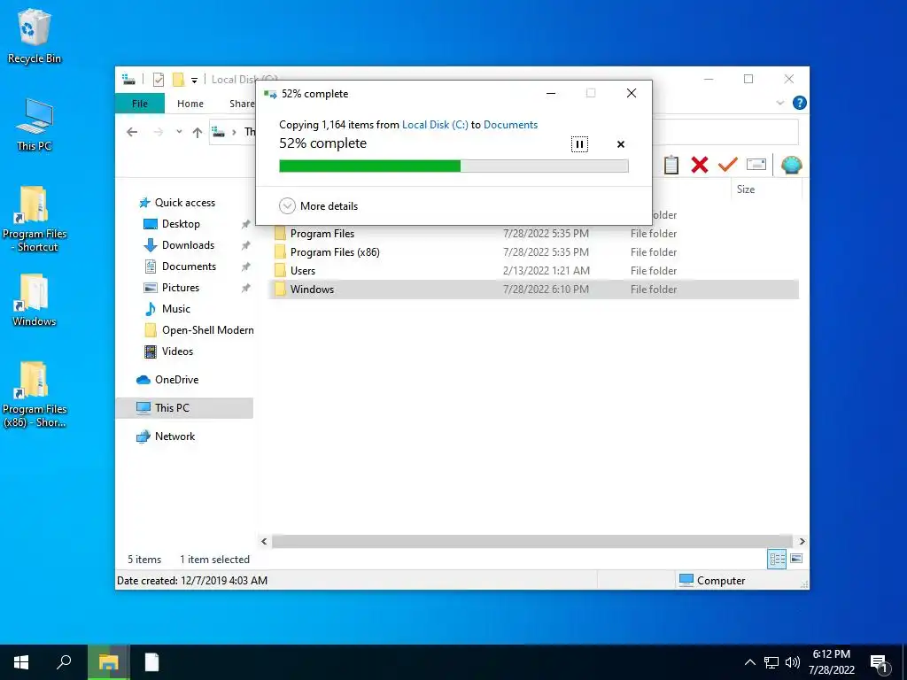Open Customize Quick Access Toolbar dropdown
Screen dimensions: 907x680
coord(194,80)
